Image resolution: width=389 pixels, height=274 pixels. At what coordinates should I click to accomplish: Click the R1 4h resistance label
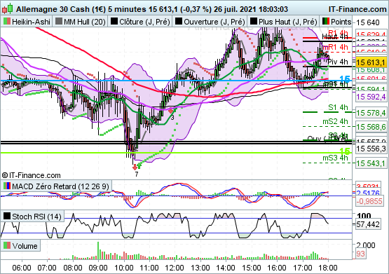[338, 33]
